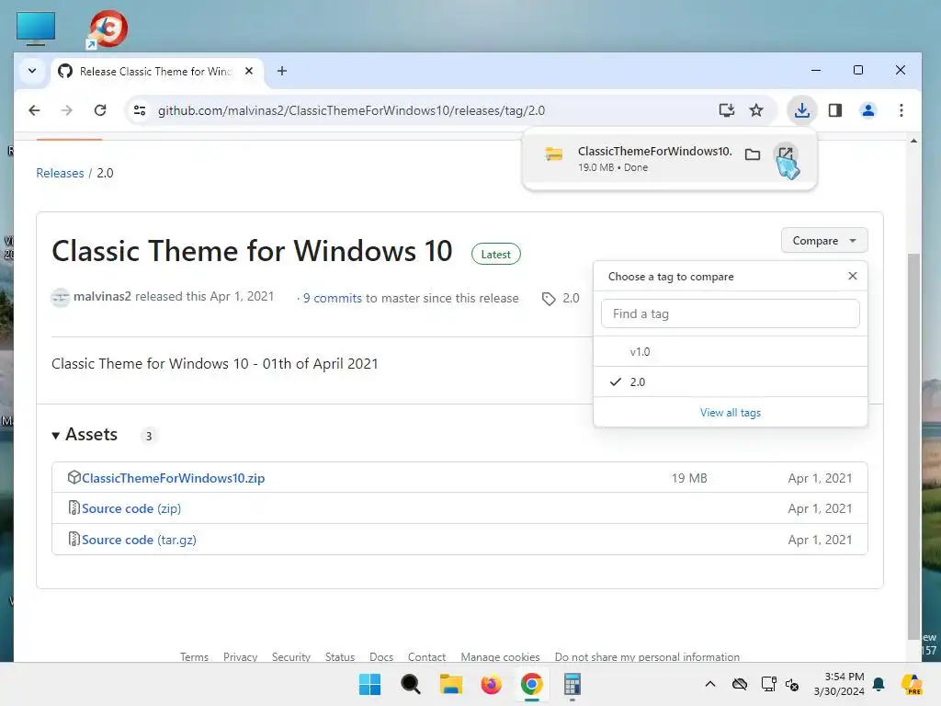Open new browser tab

pos(281,71)
